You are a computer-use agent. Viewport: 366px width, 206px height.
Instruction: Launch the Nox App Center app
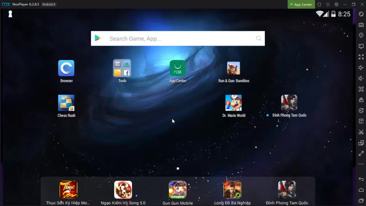(178, 68)
